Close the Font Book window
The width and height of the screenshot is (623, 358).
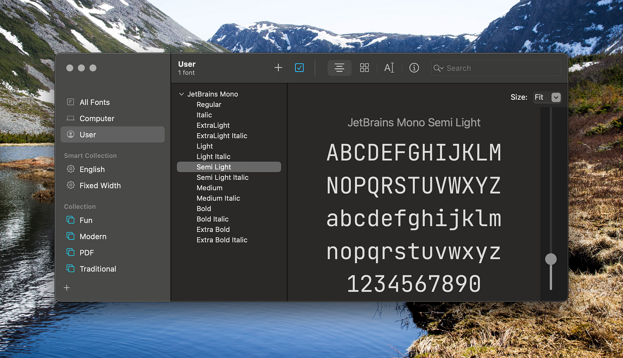pyautogui.click(x=70, y=68)
